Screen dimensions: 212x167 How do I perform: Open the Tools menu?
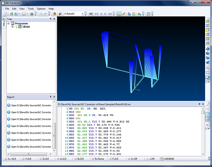click(x=31, y=9)
